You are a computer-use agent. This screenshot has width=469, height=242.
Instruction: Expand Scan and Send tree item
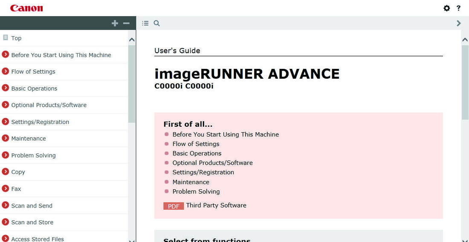(6, 205)
